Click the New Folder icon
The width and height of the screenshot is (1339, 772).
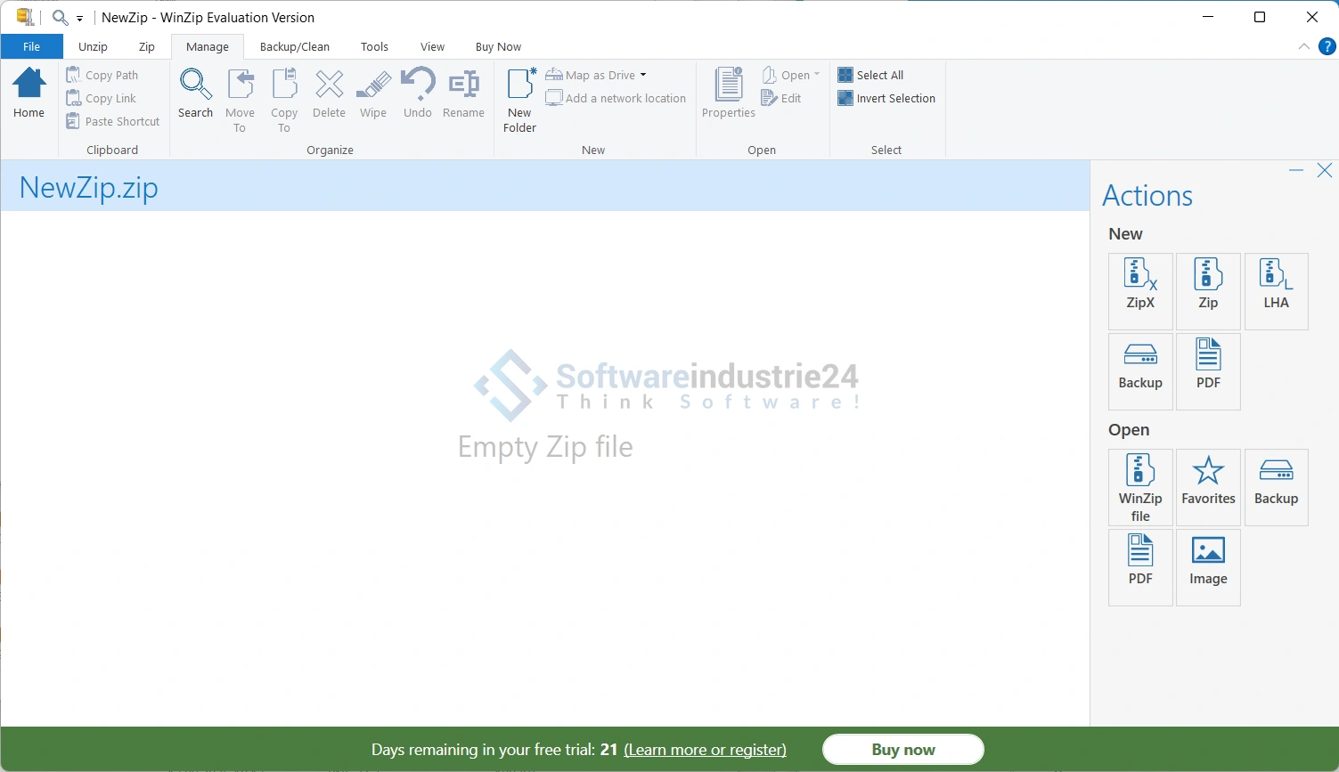click(520, 100)
